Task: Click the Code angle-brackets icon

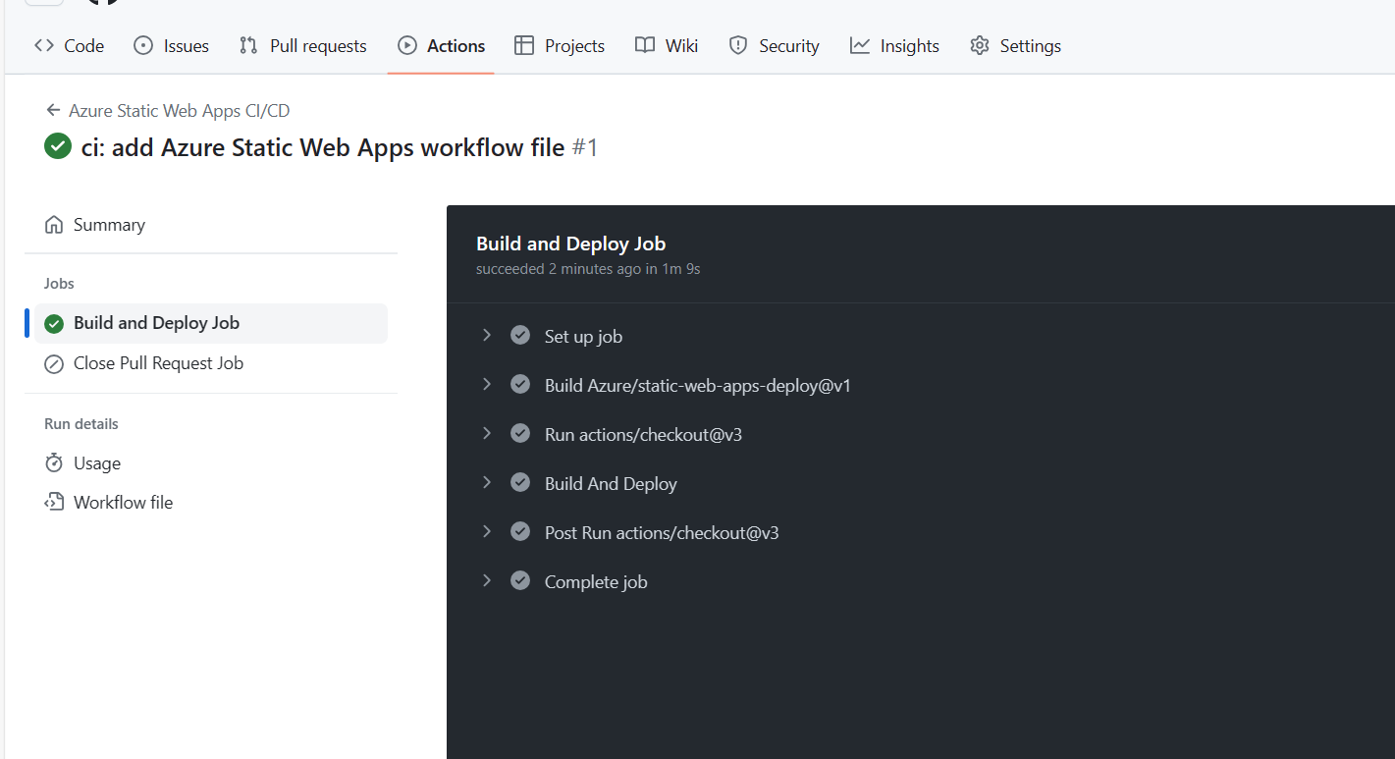Action: pyautogui.click(x=44, y=45)
